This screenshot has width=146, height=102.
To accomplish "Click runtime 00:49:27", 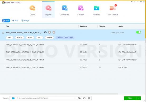I will [x=83, y=60].
